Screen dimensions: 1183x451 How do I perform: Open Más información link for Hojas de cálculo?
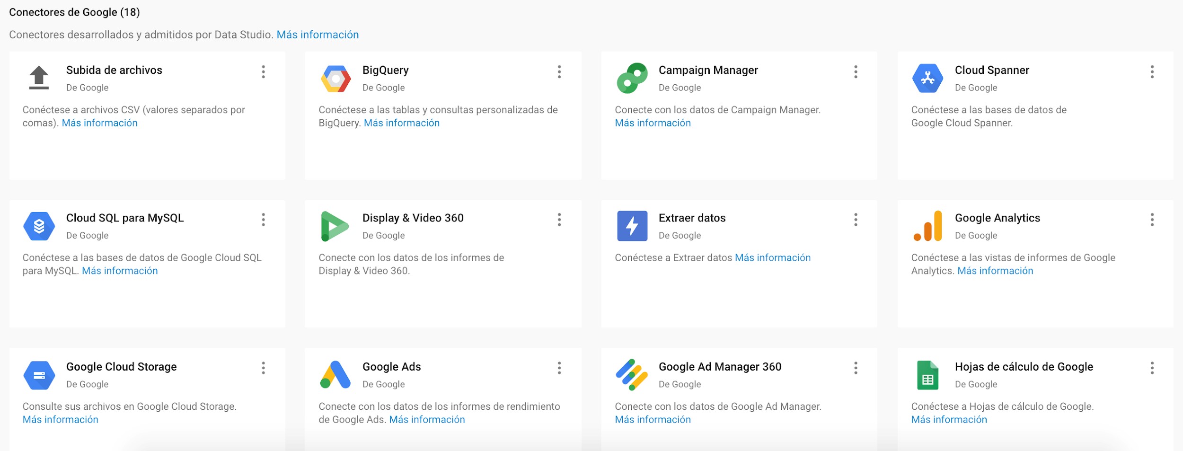(949, 420)
